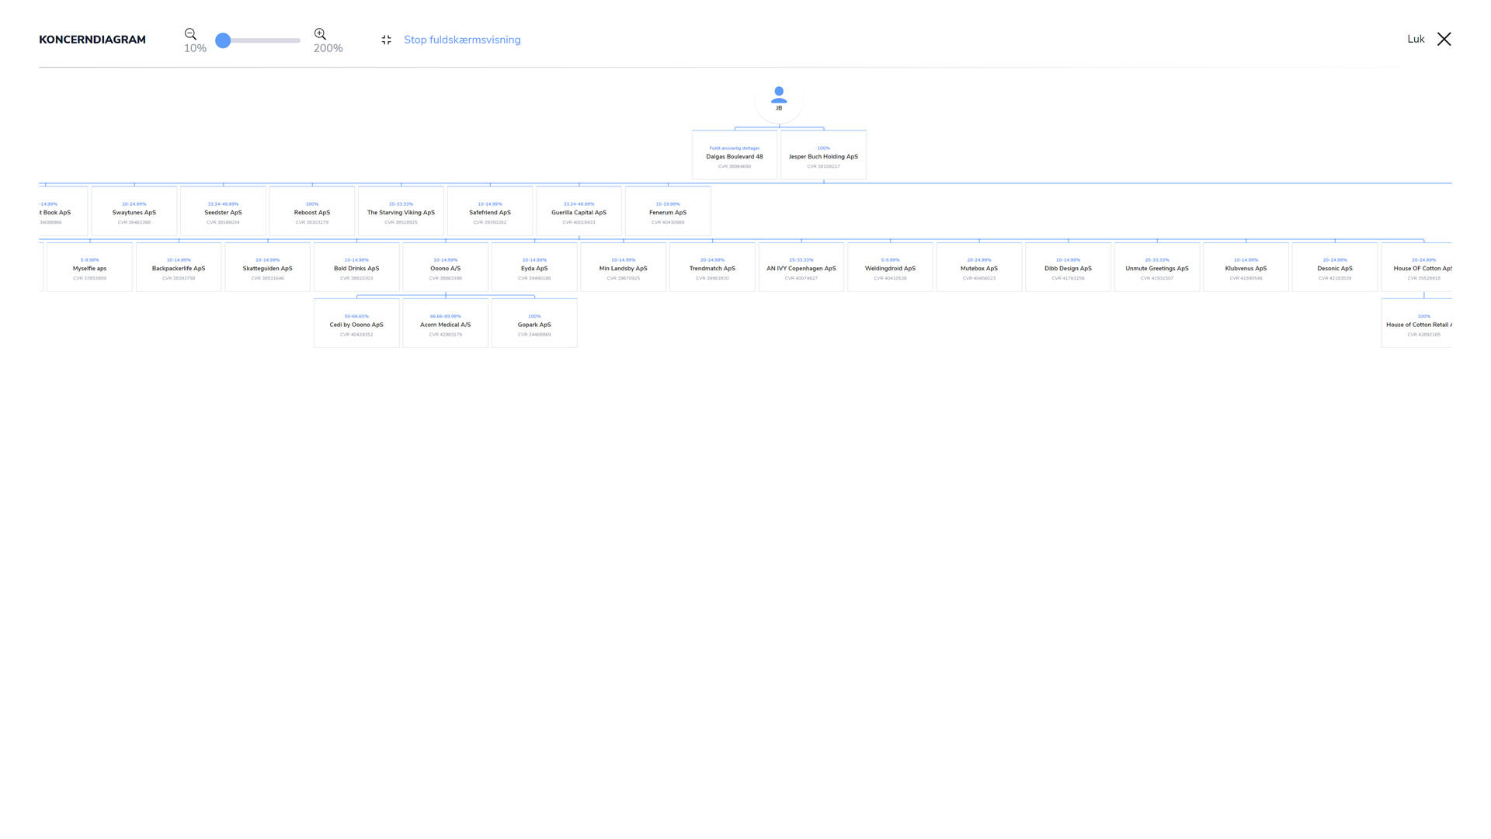Select Safefriend ApS in the diagram

click(x=490, y=211)
